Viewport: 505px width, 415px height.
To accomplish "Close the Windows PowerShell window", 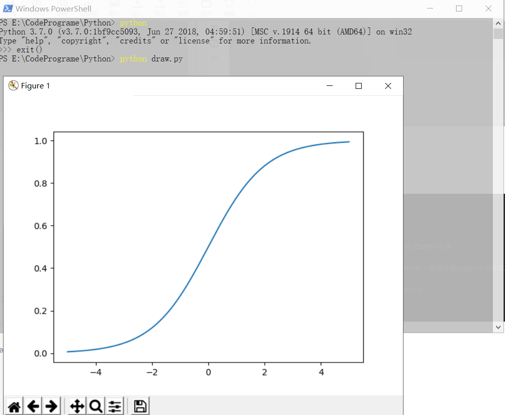I will pos(489,8).
